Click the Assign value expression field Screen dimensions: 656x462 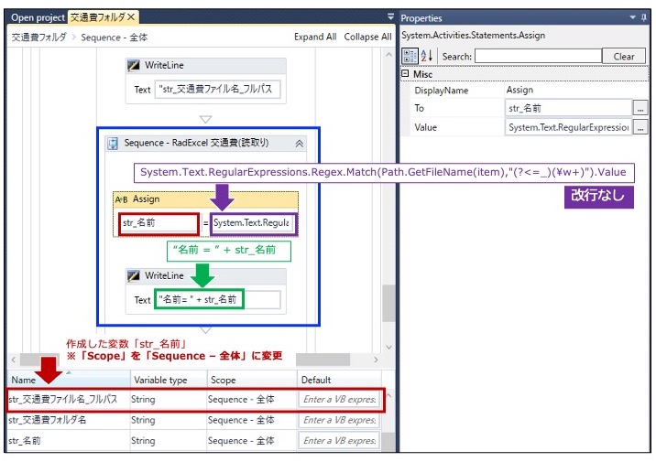[254, 223]
